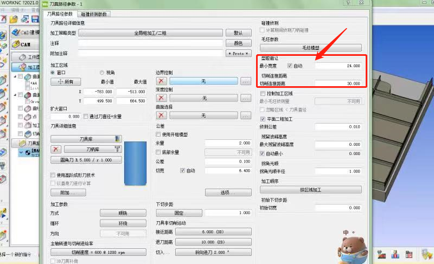Open the 深度控制 无 selector

coord(203,98)
